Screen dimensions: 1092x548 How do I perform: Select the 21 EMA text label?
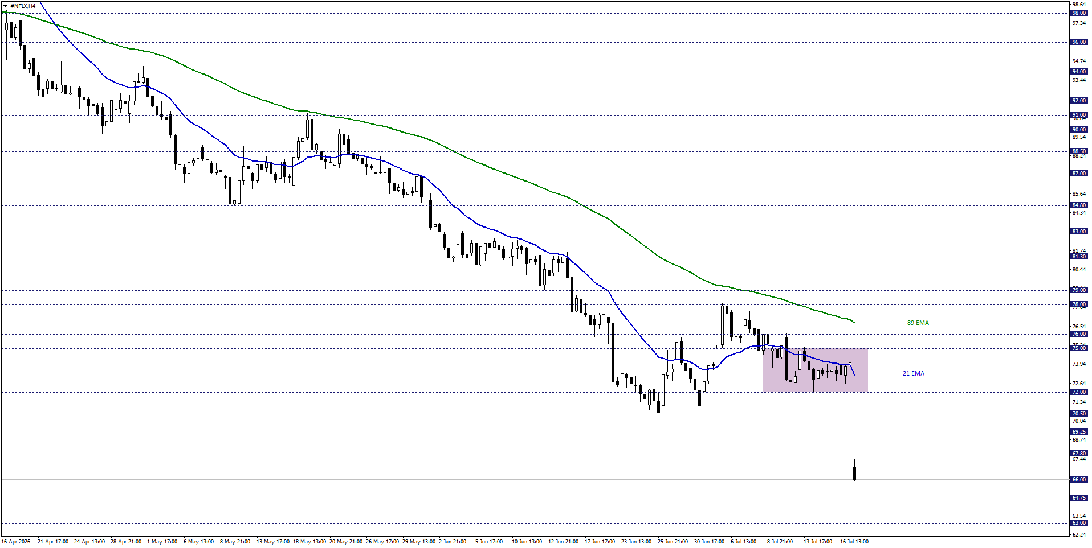(x=913, y=373)
